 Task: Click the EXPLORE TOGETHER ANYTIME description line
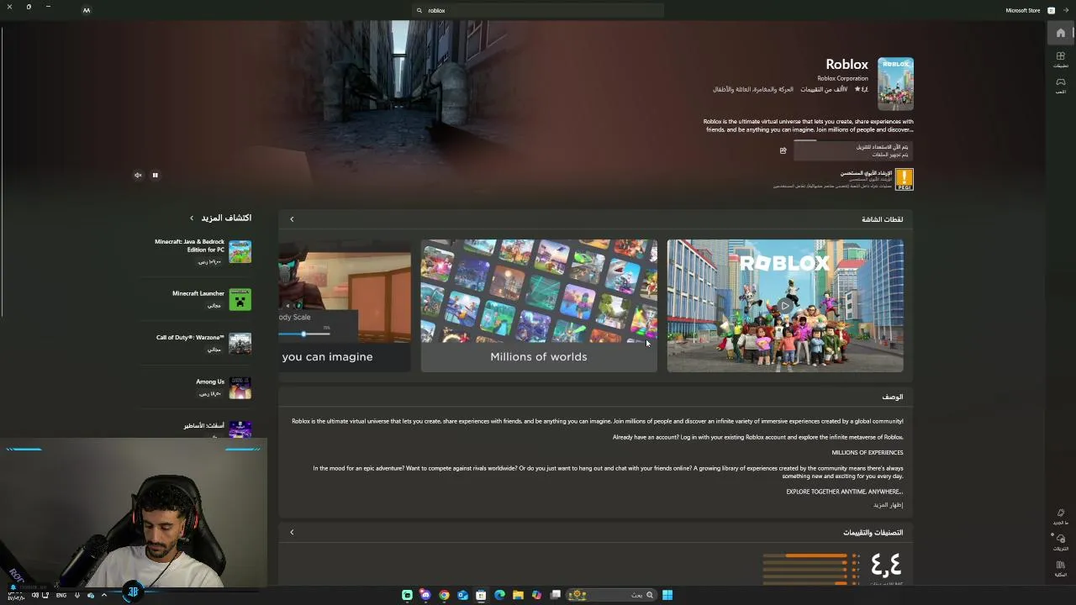coord(845,492)
